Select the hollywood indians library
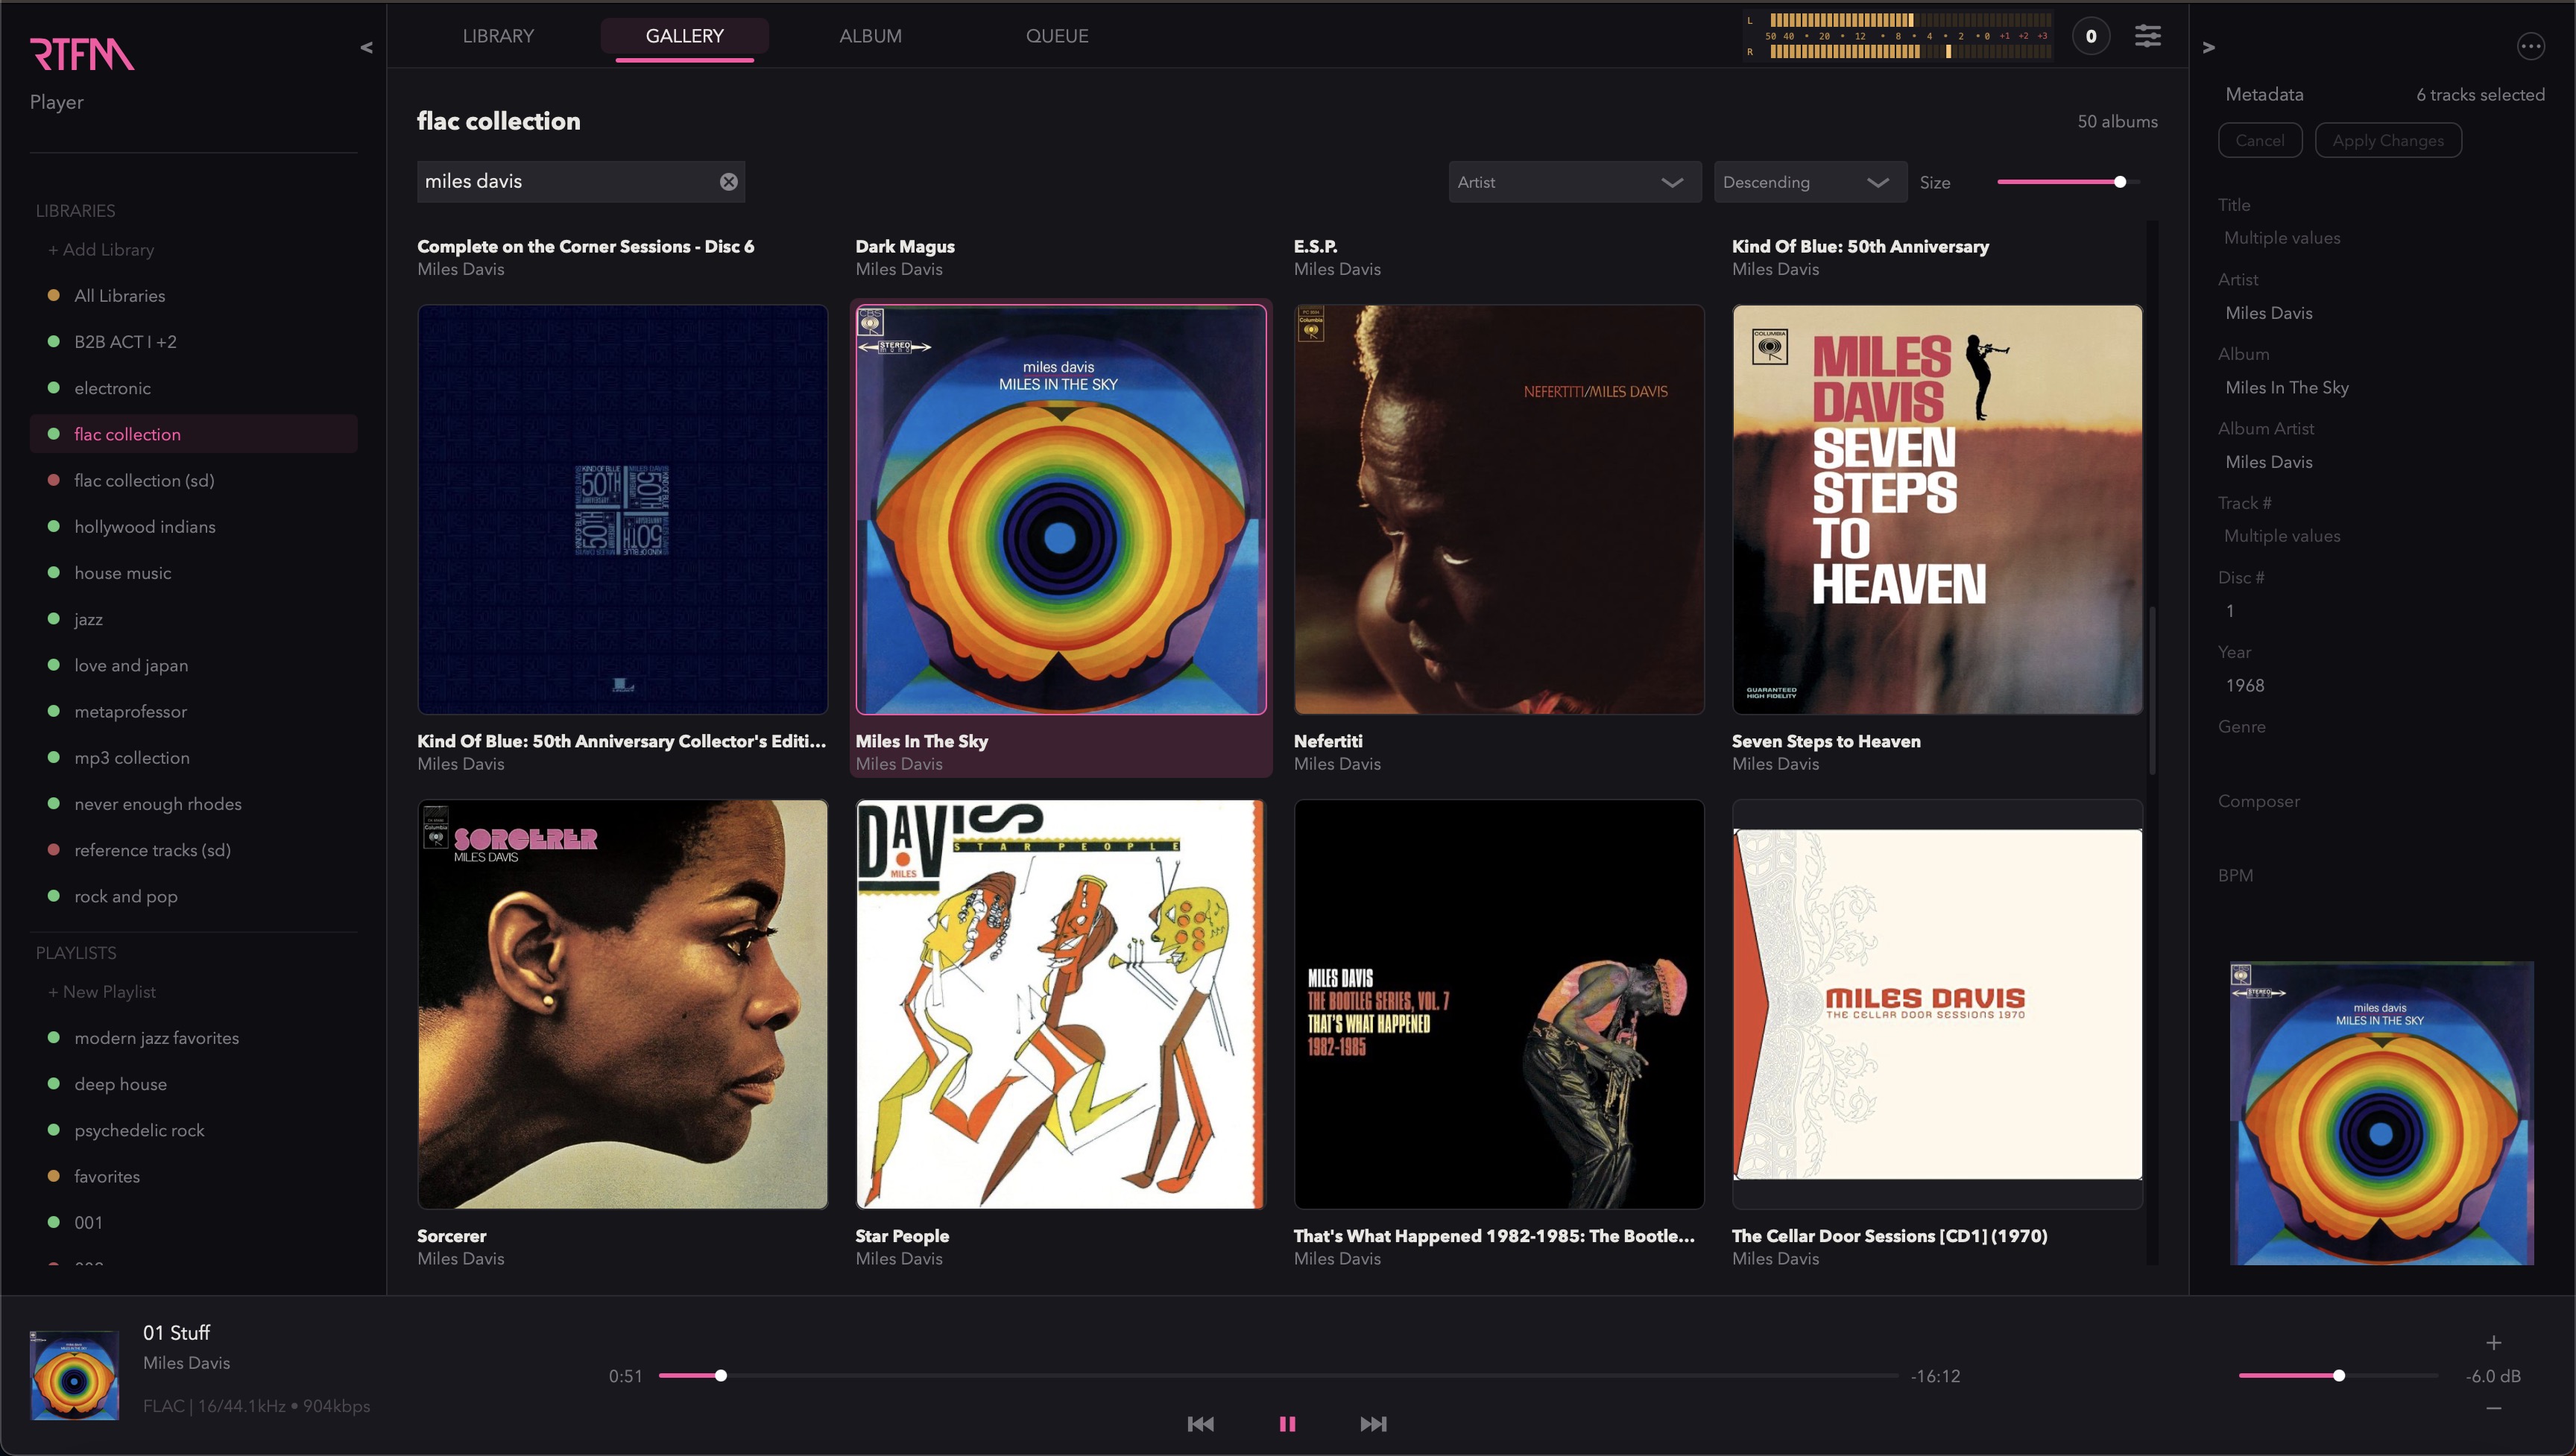 click(194, 527)
